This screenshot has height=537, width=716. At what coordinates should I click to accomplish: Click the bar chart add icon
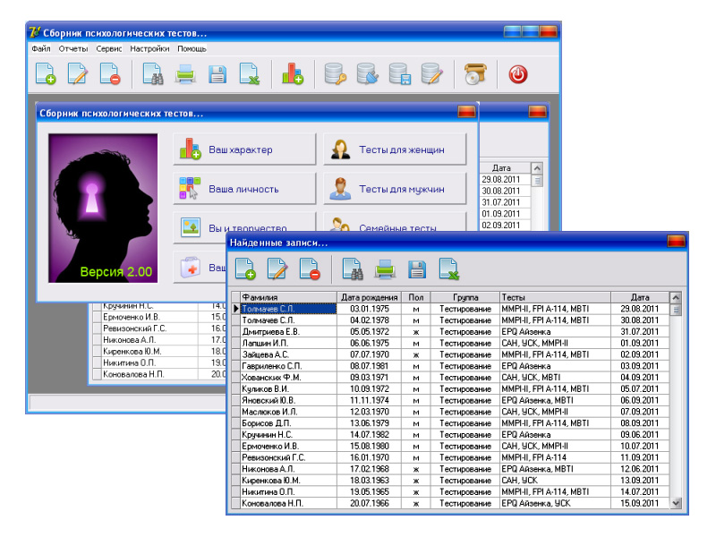(x=292, y=75)
